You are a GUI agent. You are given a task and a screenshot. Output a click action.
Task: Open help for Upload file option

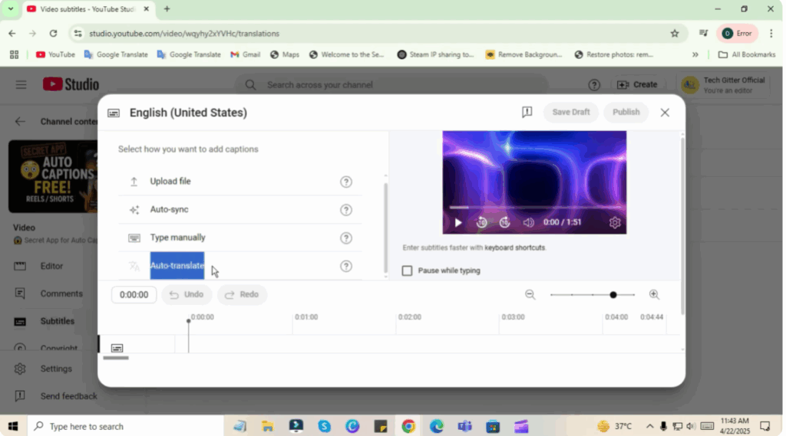pos(346,182)
